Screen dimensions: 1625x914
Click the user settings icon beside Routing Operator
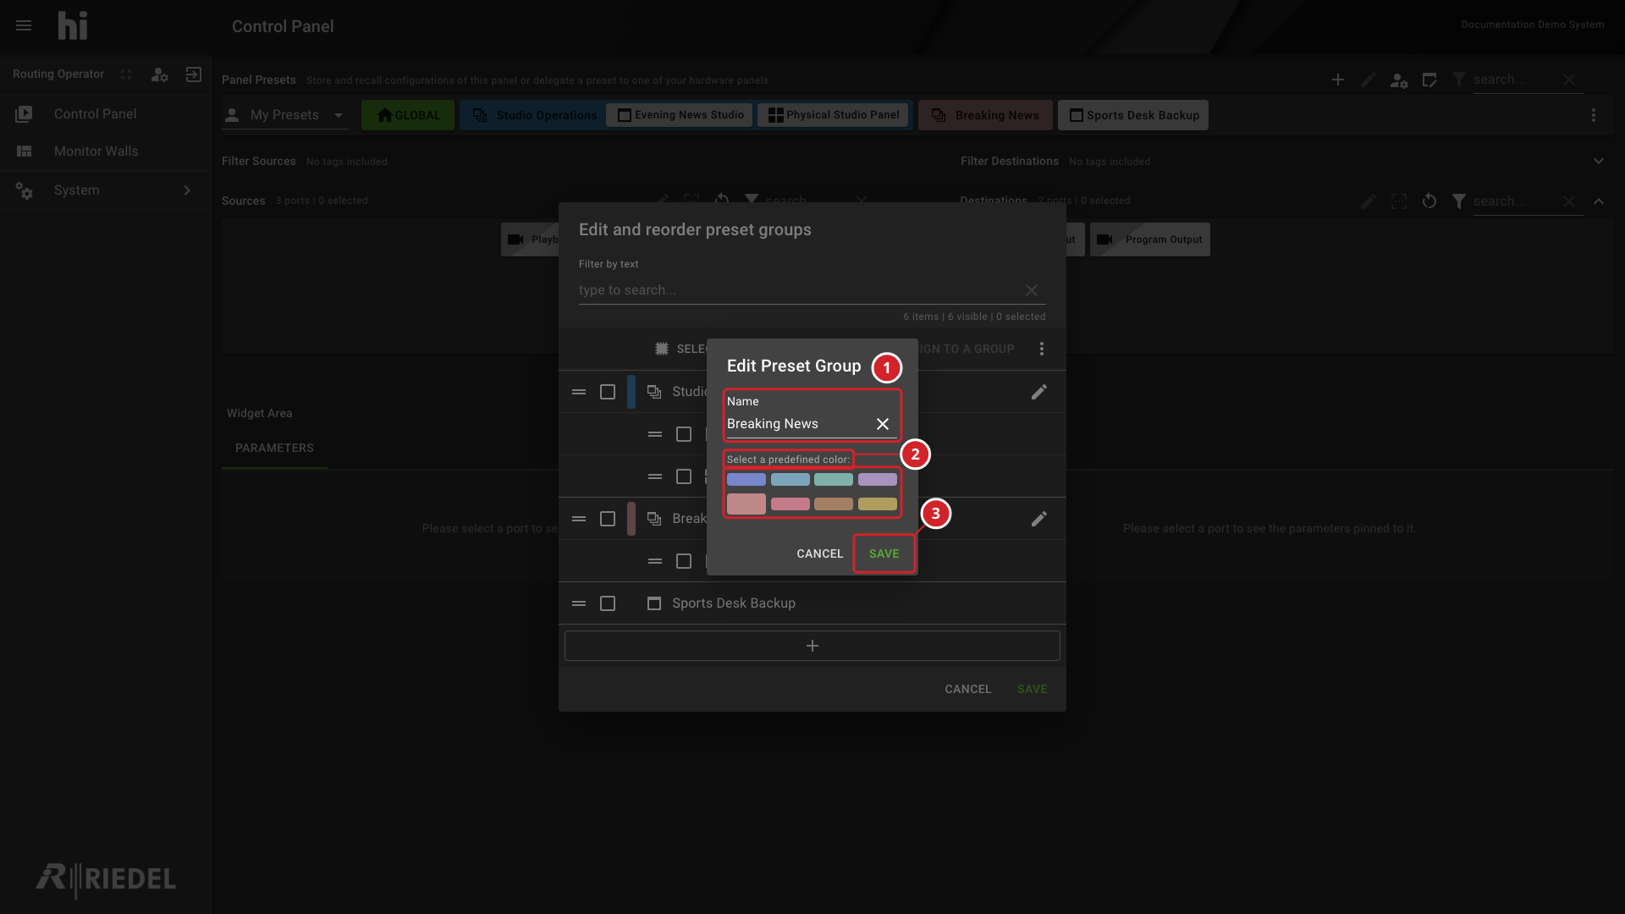(159, 74)
